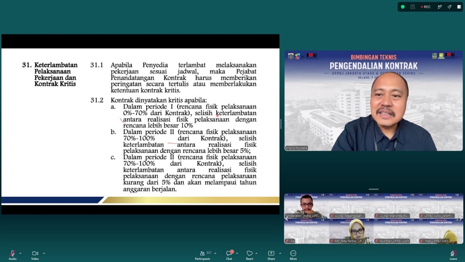Grab divider handle between shared screen and video
The height and width of the screenshot is (262, 465).
click(281, 124)
